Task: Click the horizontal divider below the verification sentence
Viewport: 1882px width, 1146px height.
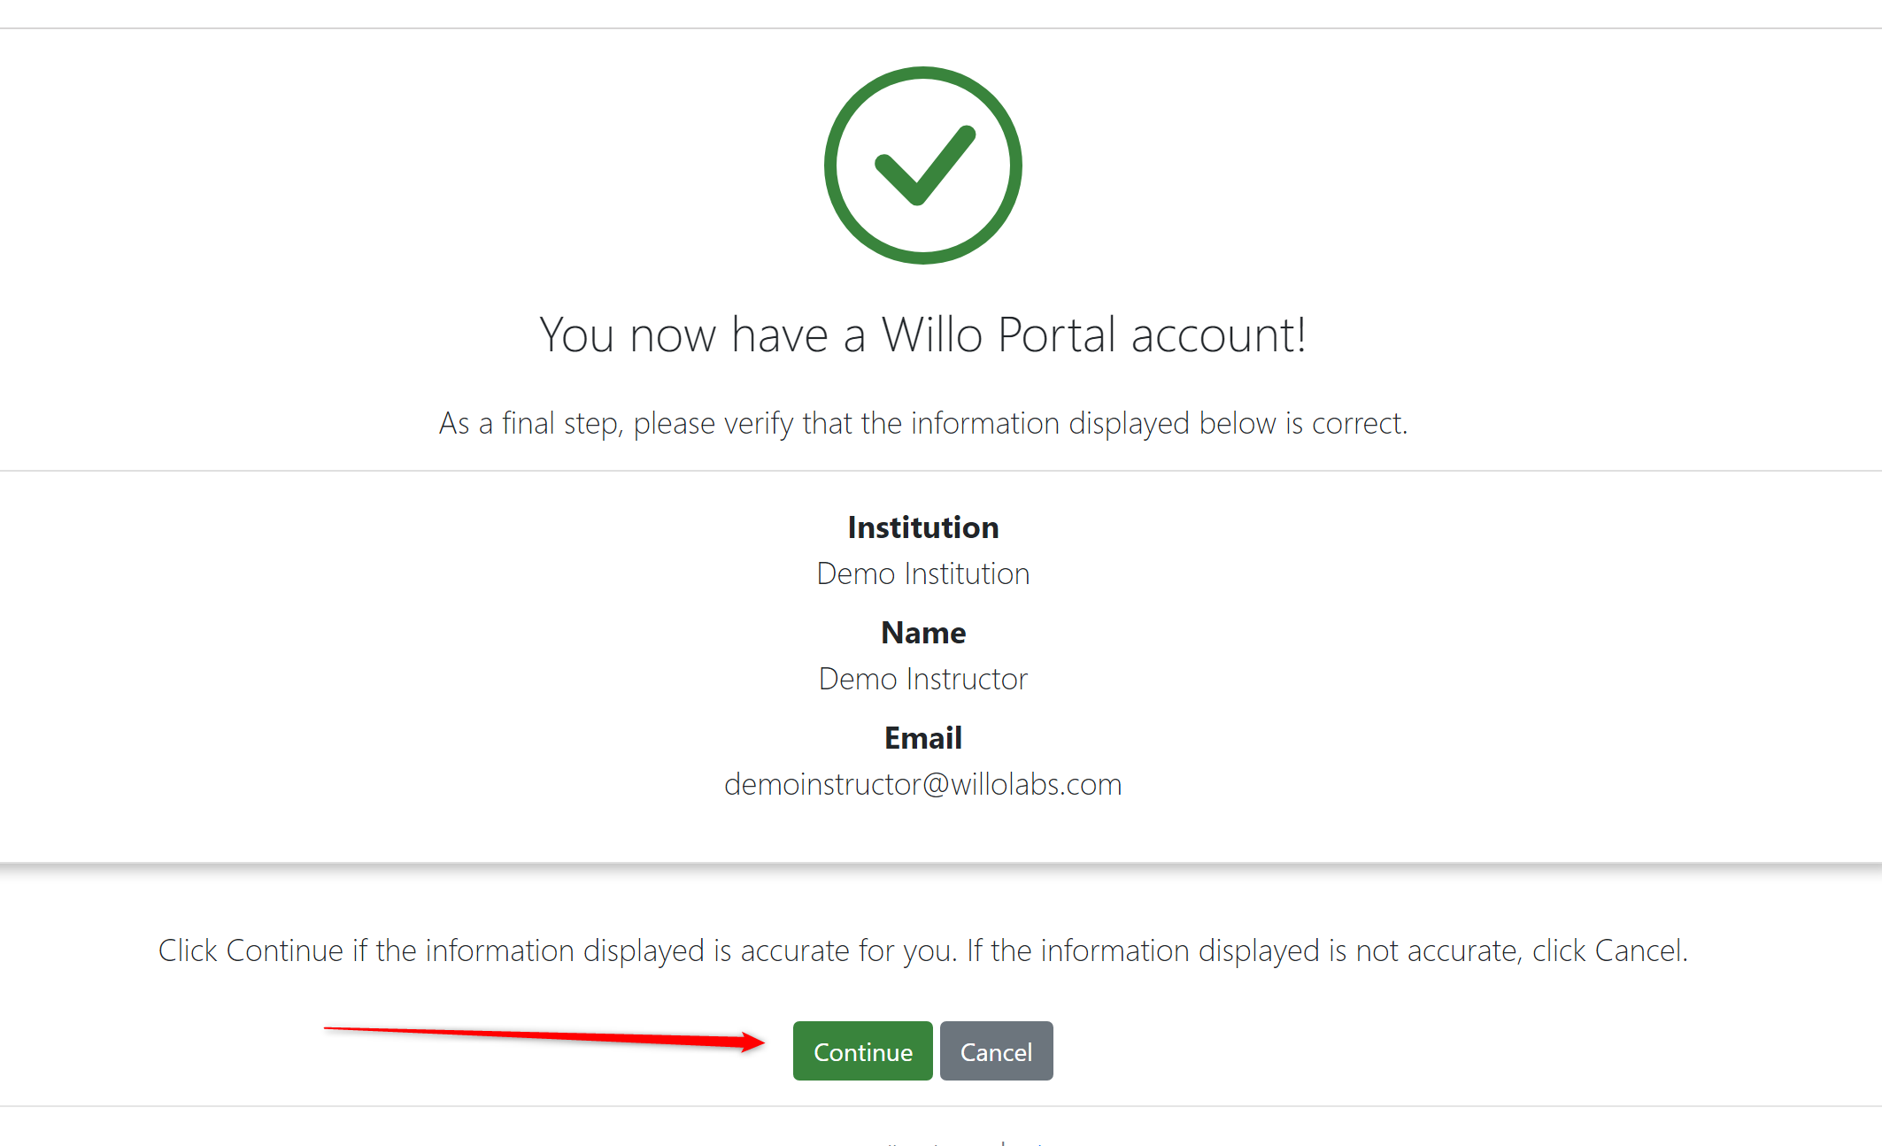Action: [x=941, y=471]
